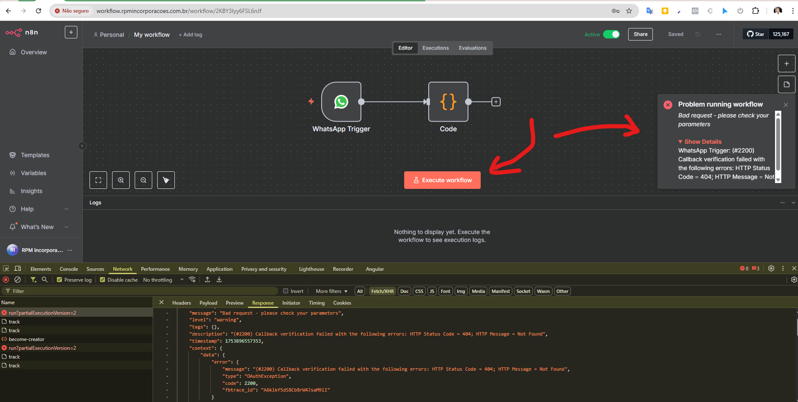Image resolution: width=798 pixels, height=402 pixels.
Task: Open the Preview tab of request
Action: click(x=235, y=303)
